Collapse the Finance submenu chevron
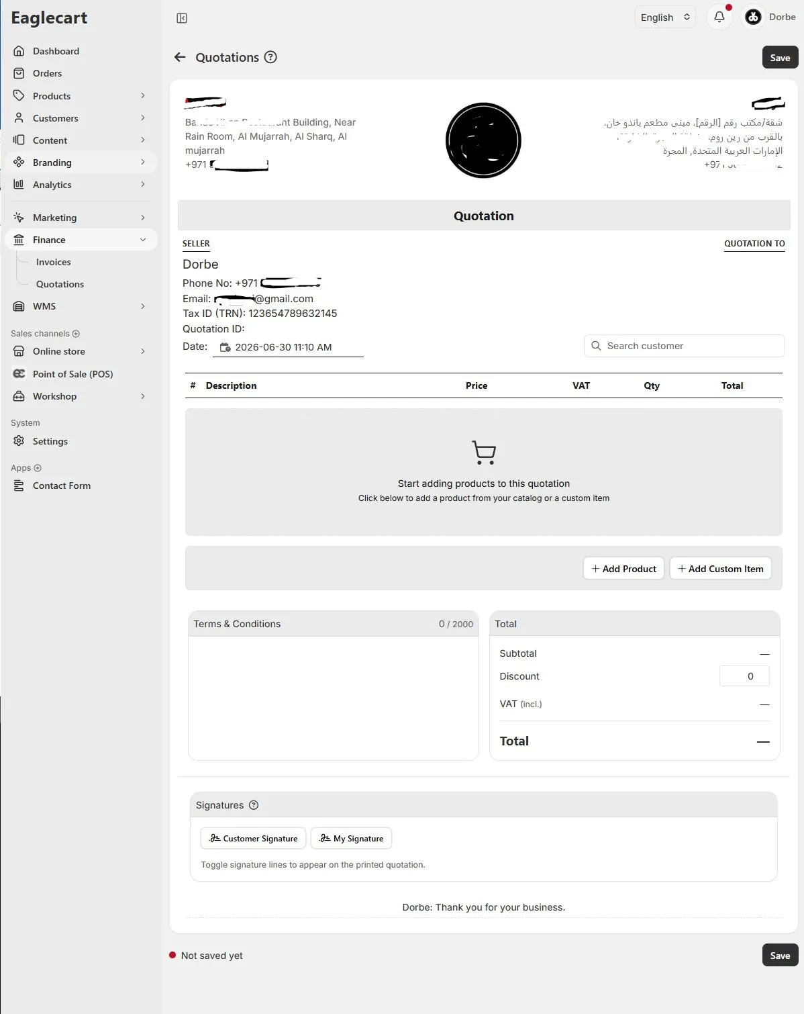This screenshot has width=804, height=1014. coord(143,240)
